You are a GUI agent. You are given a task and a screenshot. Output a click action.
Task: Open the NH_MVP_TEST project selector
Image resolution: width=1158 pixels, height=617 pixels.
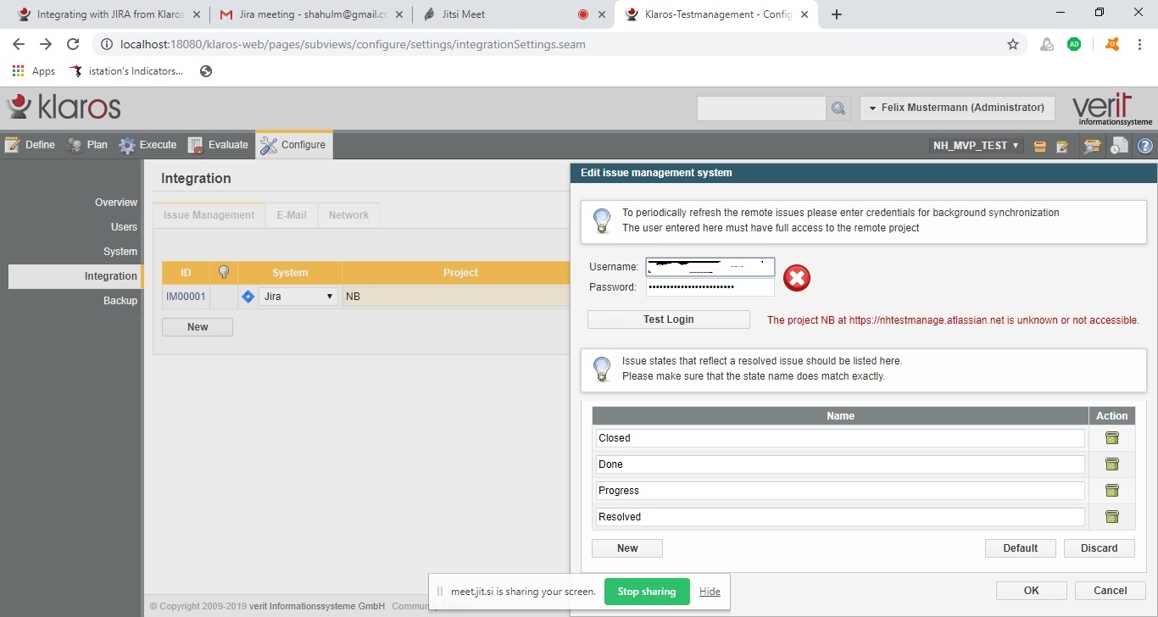click(x=976, y=146)
